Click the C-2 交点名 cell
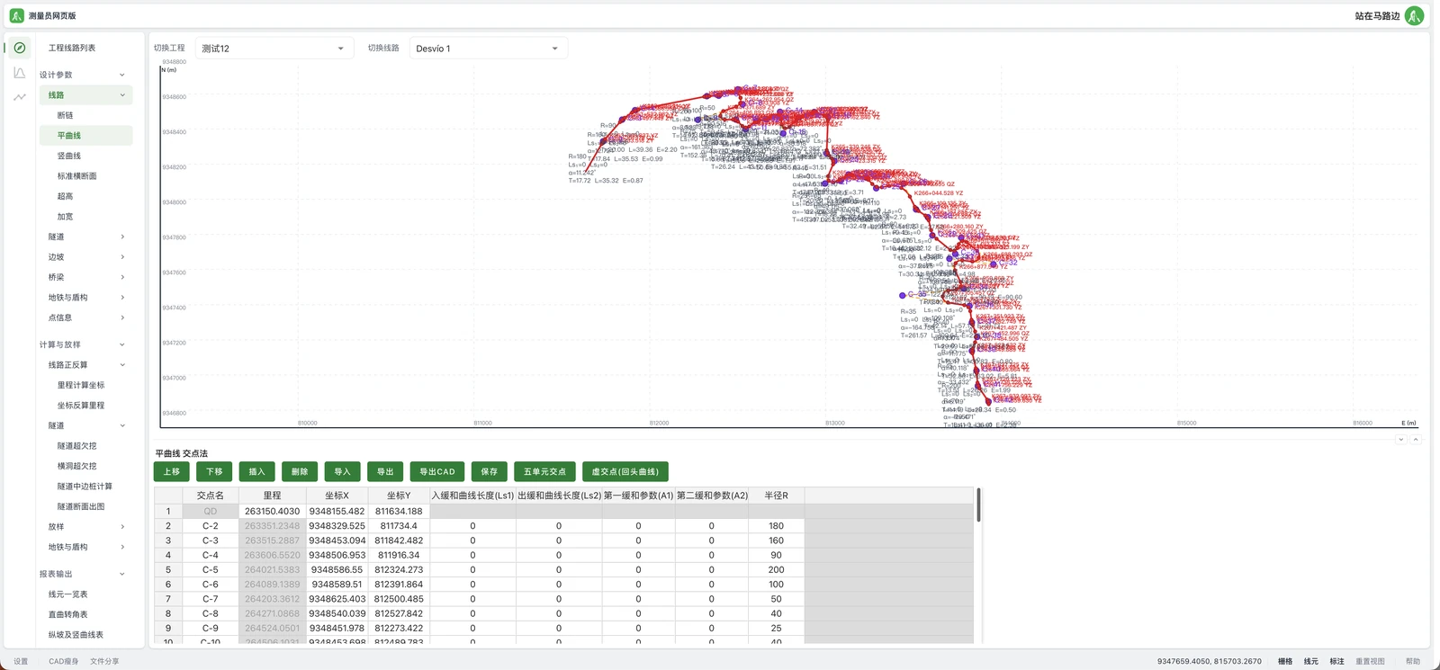1440x670 pixels. [x=210, y=526]
